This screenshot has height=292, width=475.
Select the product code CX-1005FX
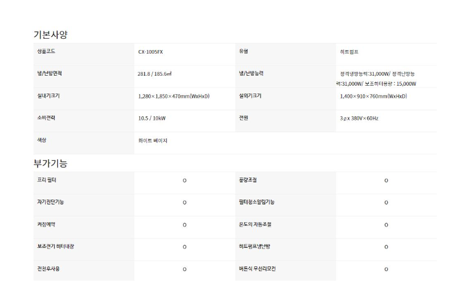(x=150, y=52)
